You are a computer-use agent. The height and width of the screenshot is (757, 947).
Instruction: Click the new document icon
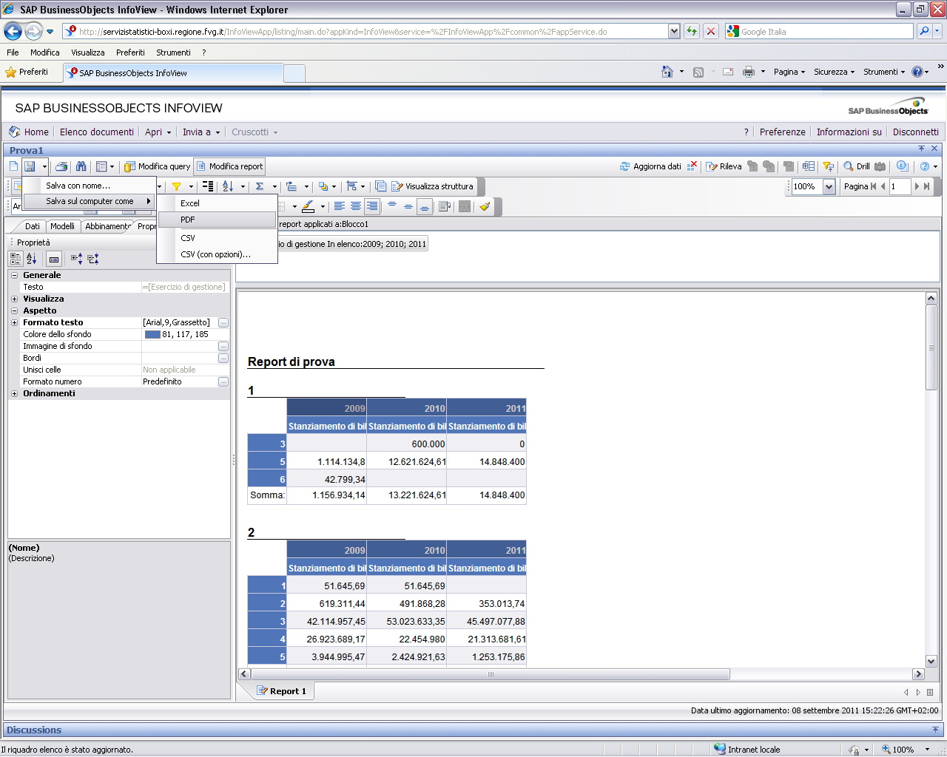pos(13,166)
